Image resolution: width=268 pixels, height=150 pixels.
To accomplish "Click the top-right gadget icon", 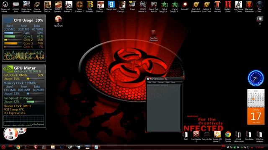I will pos(260,19).
